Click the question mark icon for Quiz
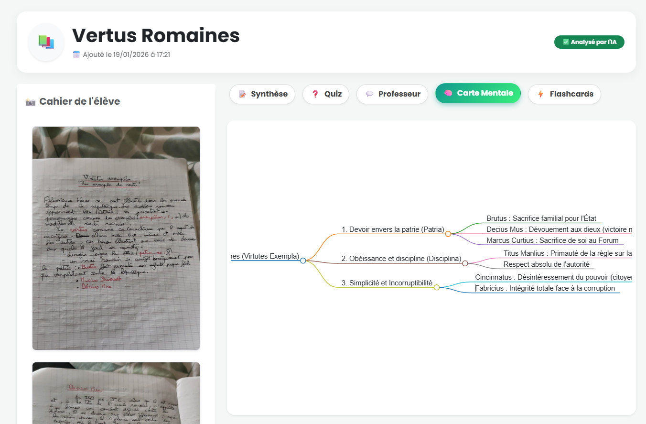Screen dimensions: 646x424 tap(315, 94)
